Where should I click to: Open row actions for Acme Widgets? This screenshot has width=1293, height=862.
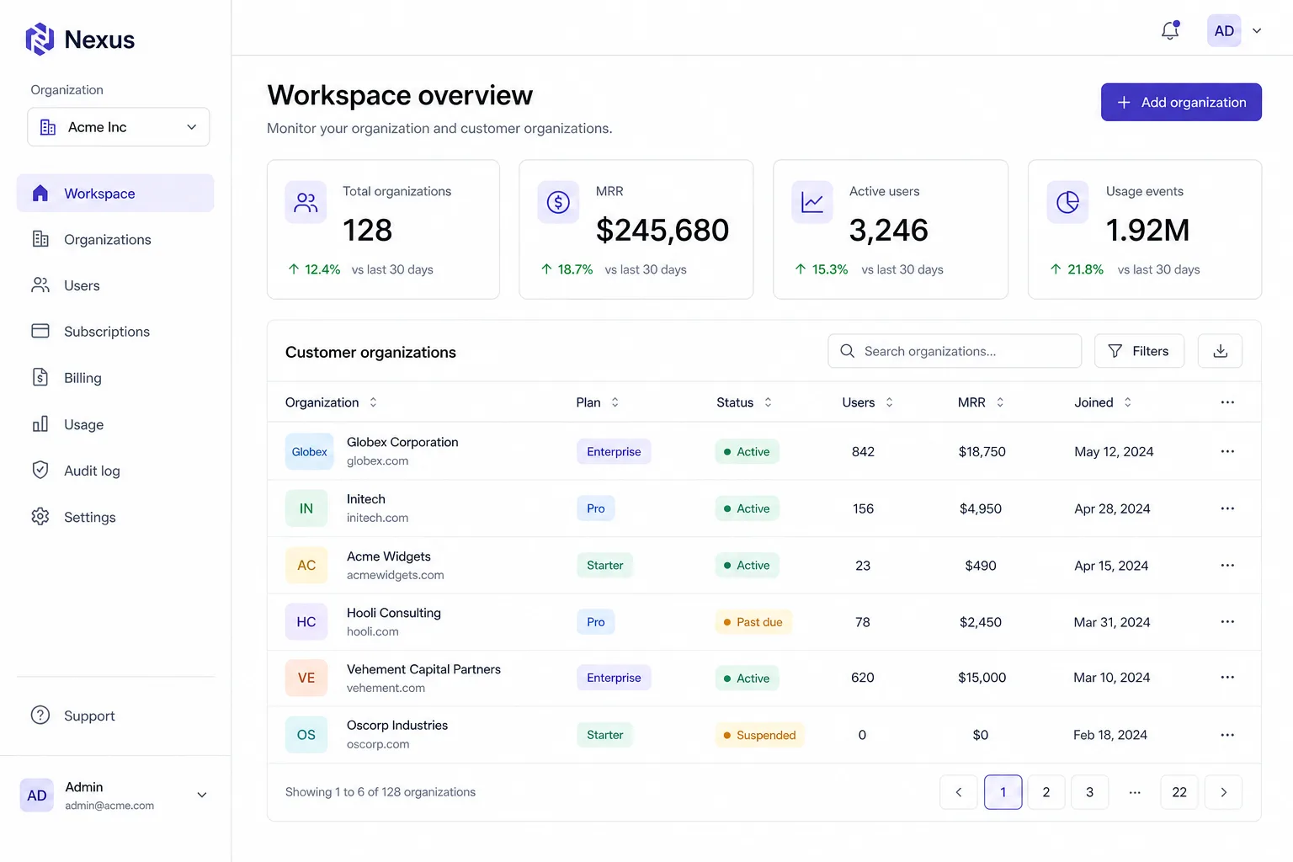click(x=1227, y=565)
